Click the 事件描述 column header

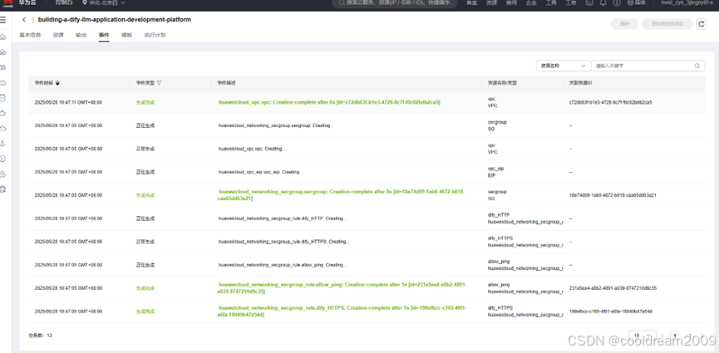(x=227, y=83)
